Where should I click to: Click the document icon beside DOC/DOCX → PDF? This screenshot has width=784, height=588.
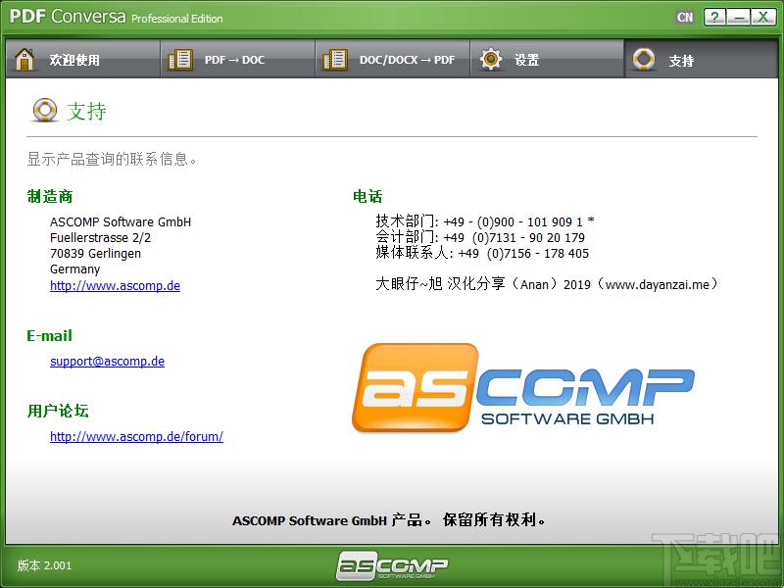[x=335, y=60]
